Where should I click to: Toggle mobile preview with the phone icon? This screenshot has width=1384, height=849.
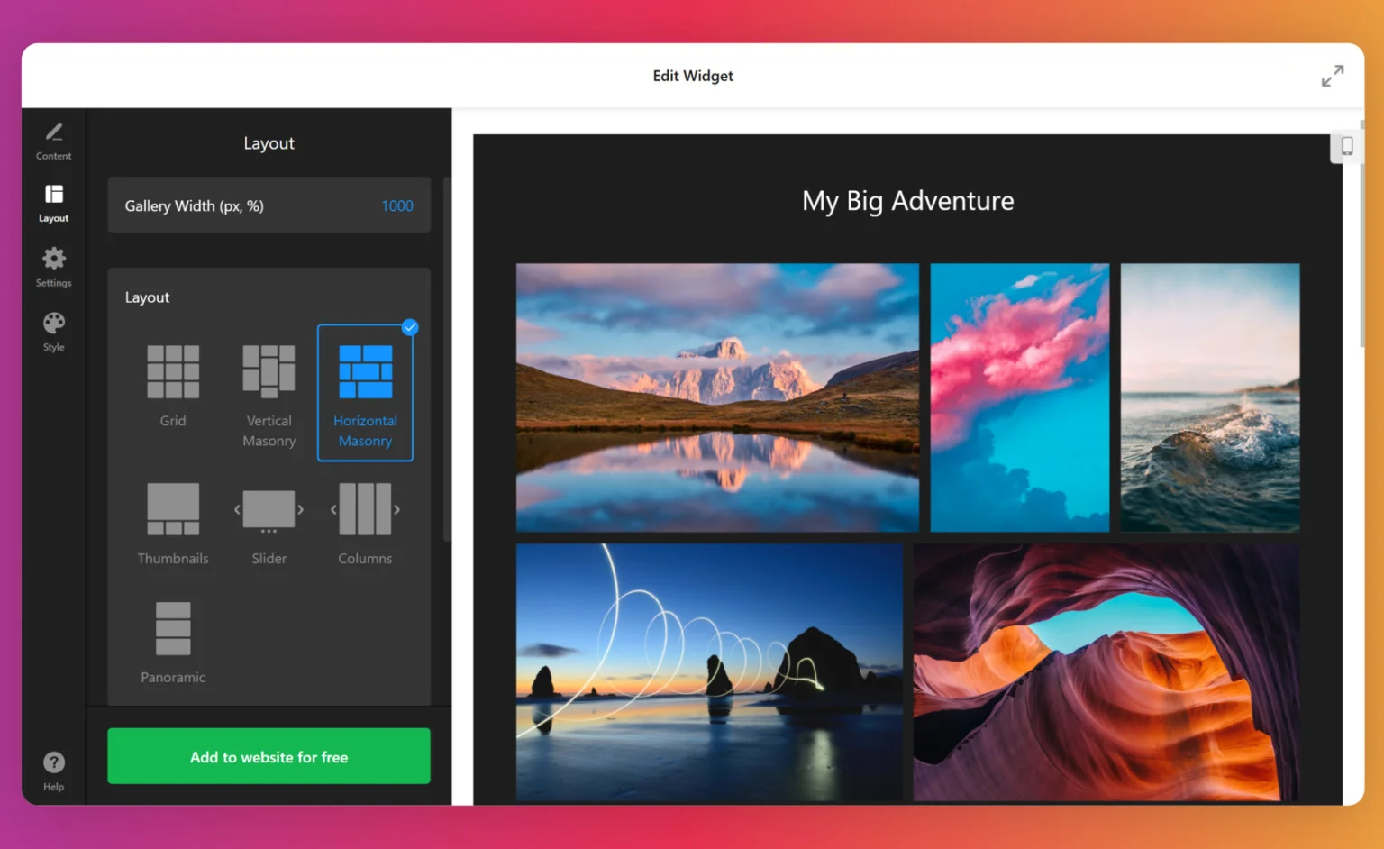1348,145
